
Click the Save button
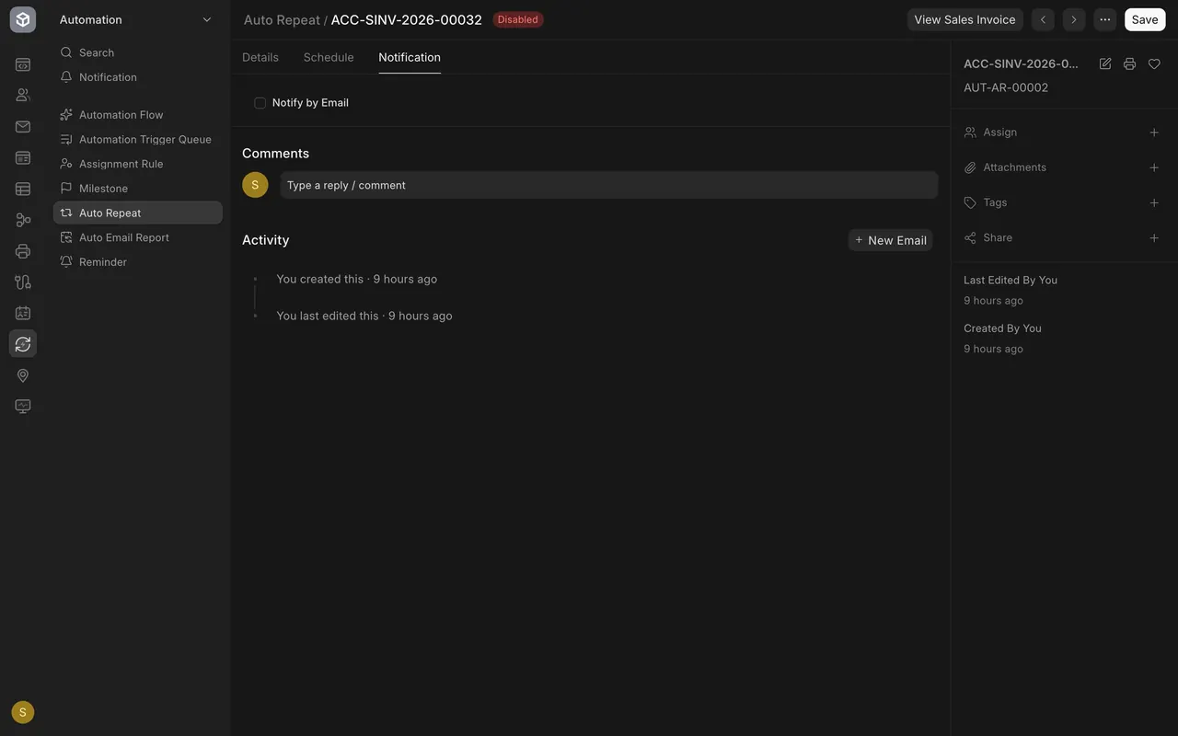1145,19
